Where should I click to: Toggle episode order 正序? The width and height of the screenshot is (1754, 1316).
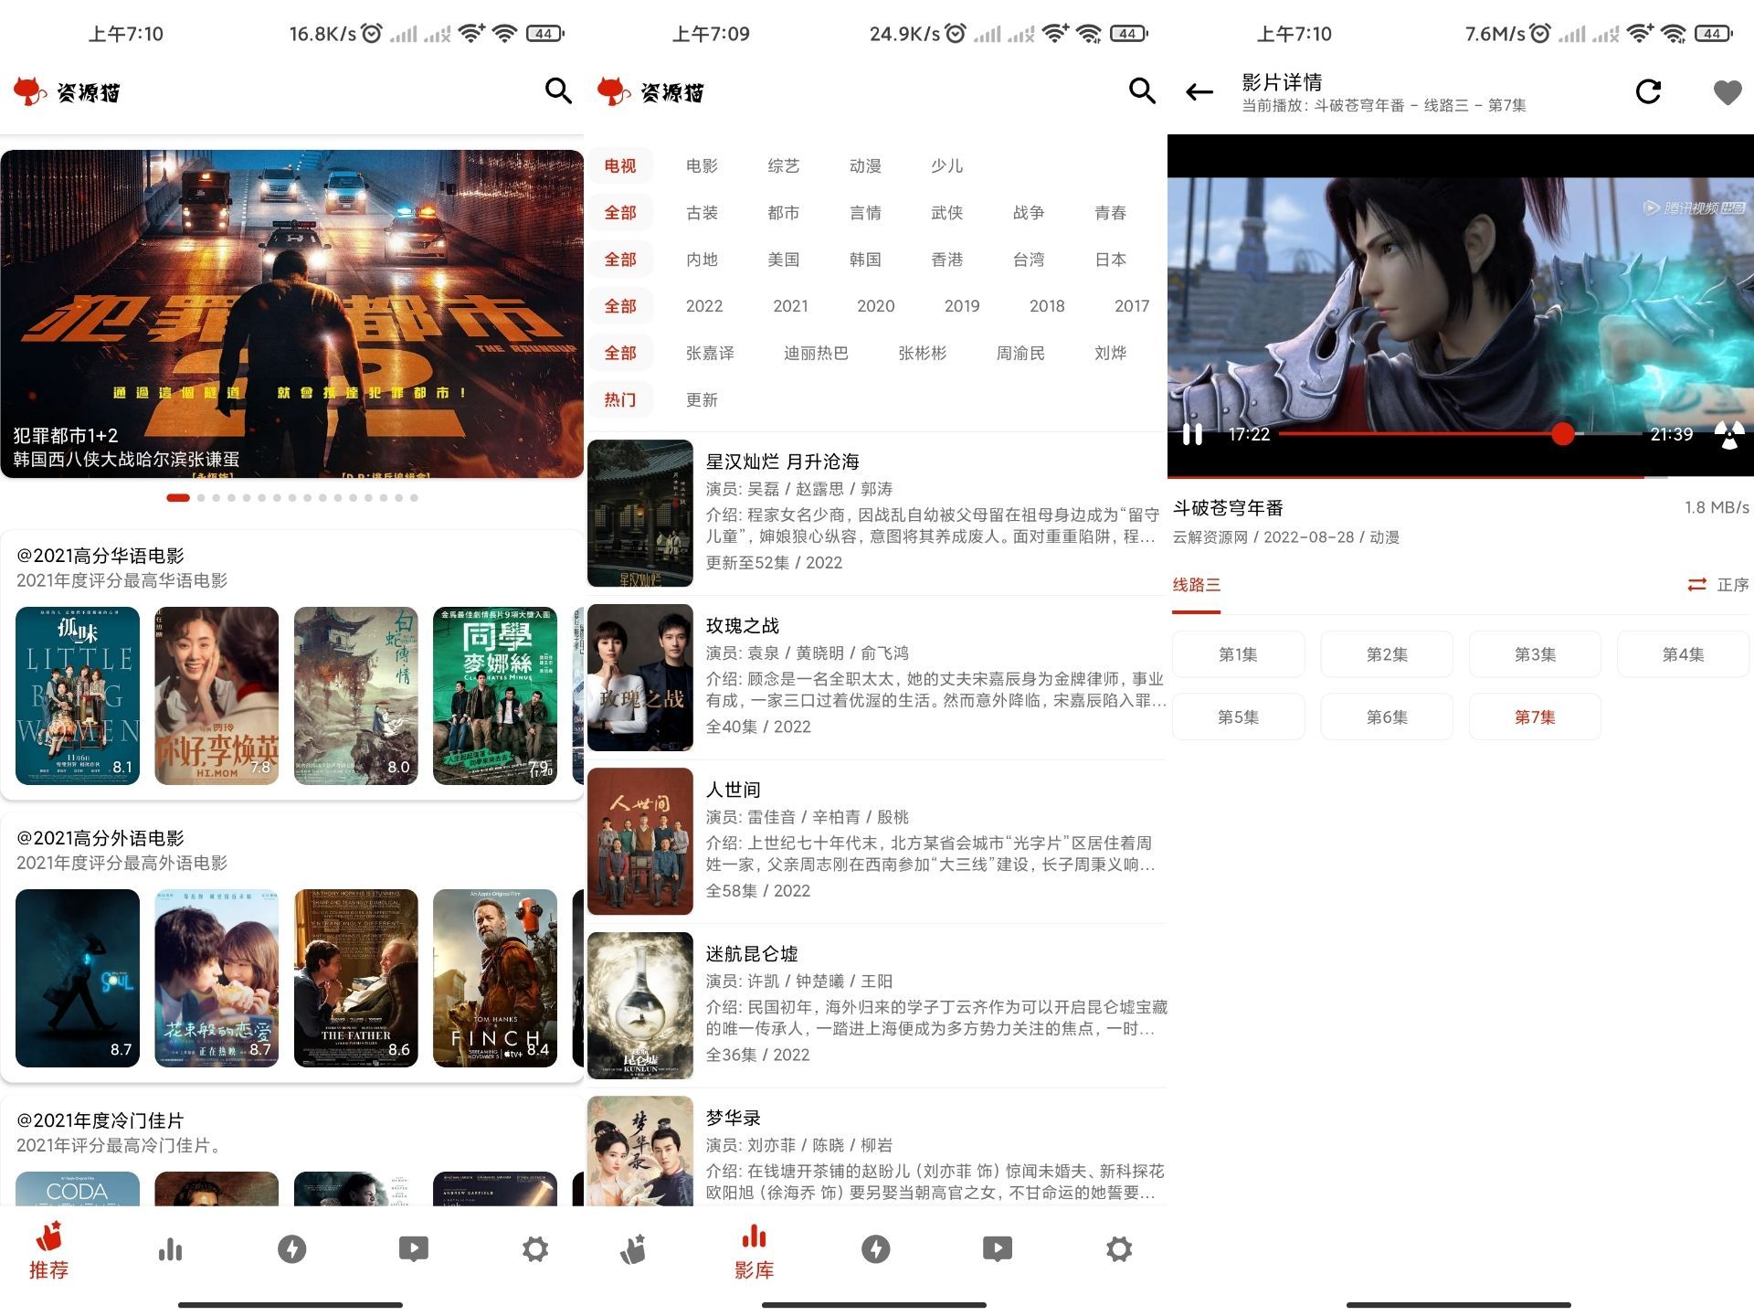coord(1717,585)
